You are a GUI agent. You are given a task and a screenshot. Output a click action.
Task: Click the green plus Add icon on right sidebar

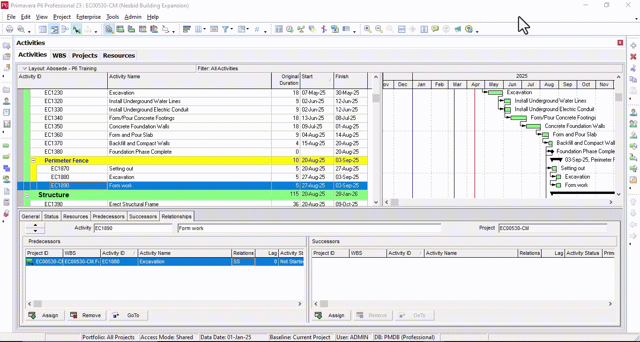tap(633, 45)
